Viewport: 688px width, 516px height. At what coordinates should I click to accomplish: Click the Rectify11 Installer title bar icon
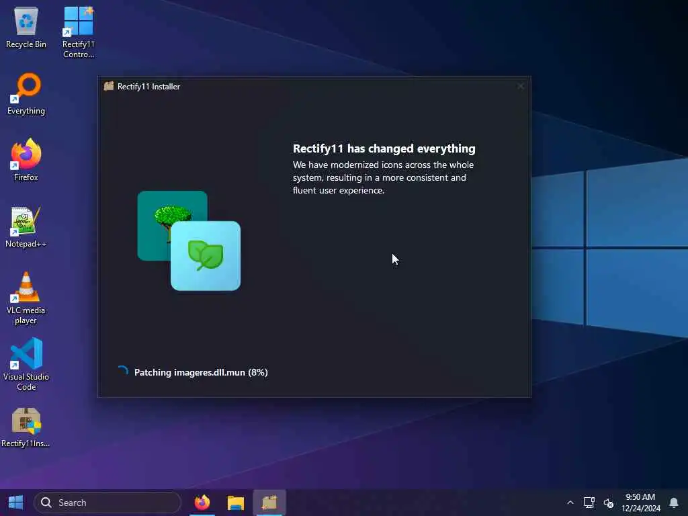click(x=108, y=86)
